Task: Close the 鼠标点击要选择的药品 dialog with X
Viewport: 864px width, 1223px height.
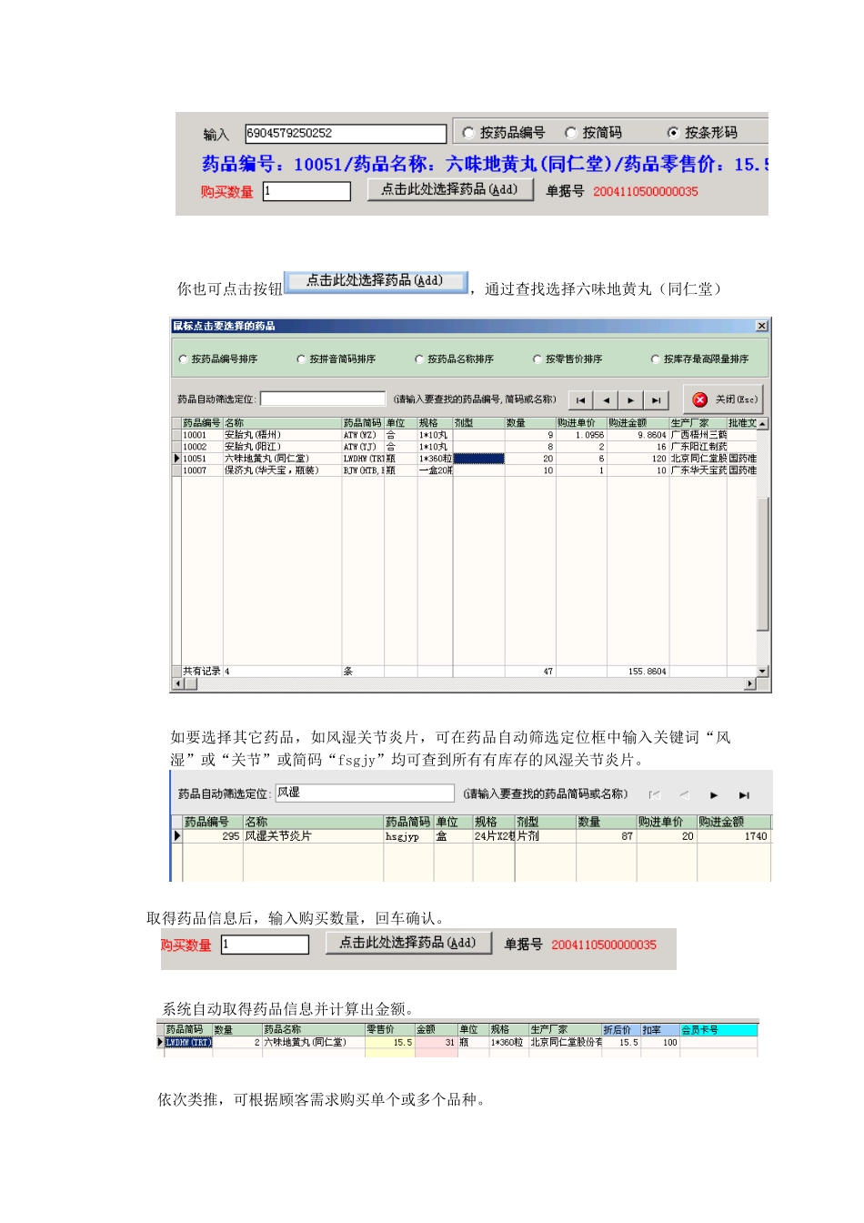Action: pos(762,326)
